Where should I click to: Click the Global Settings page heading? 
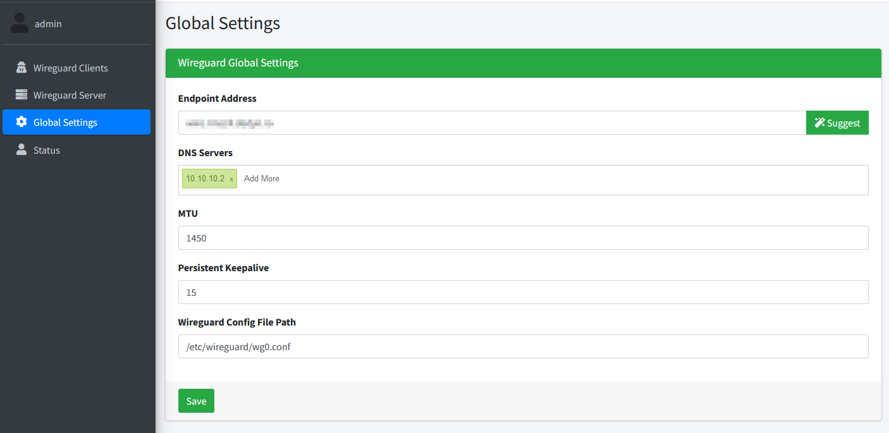(x=223, y=23)
